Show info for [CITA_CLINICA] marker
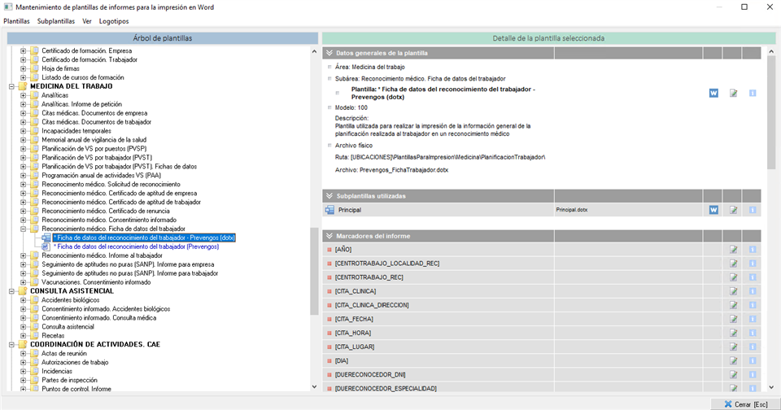 753,291
